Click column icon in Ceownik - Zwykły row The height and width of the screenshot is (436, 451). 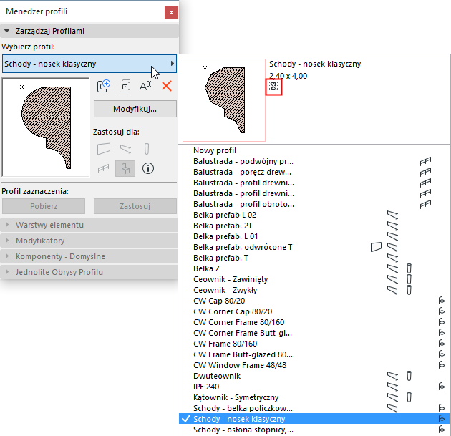point(409,290)
